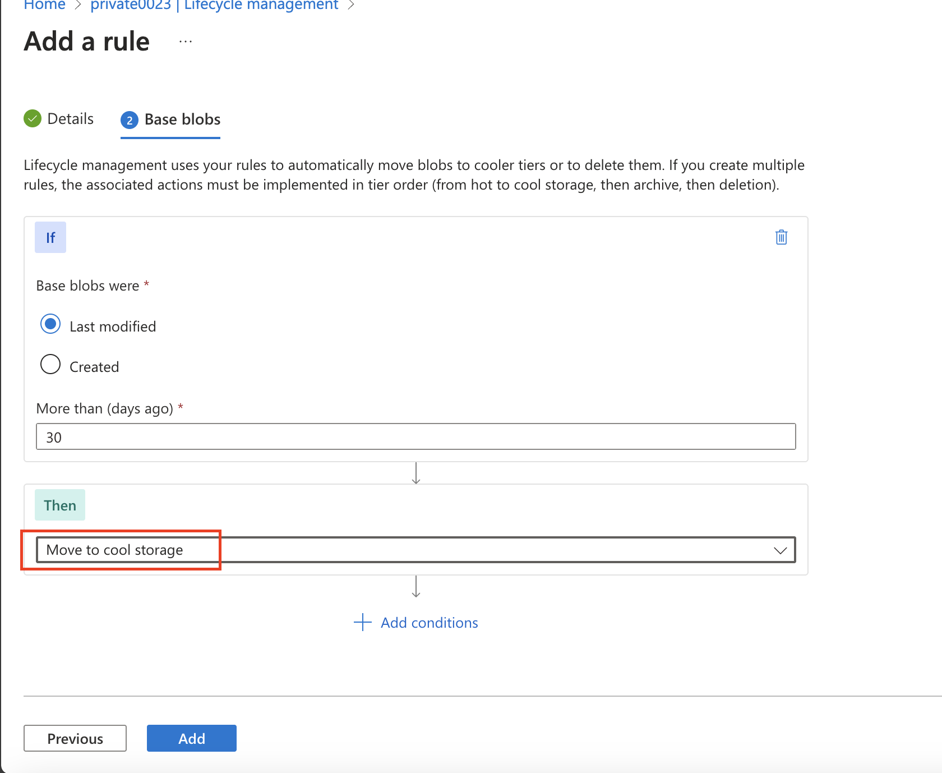Open the Move to cool storage dropdown

[x=415, y=550]
